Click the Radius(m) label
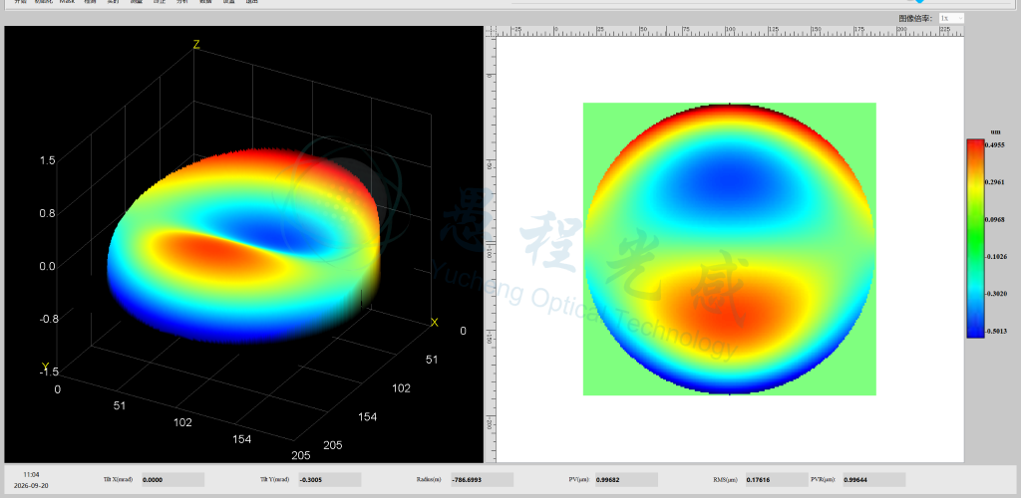 pos(429,480)
